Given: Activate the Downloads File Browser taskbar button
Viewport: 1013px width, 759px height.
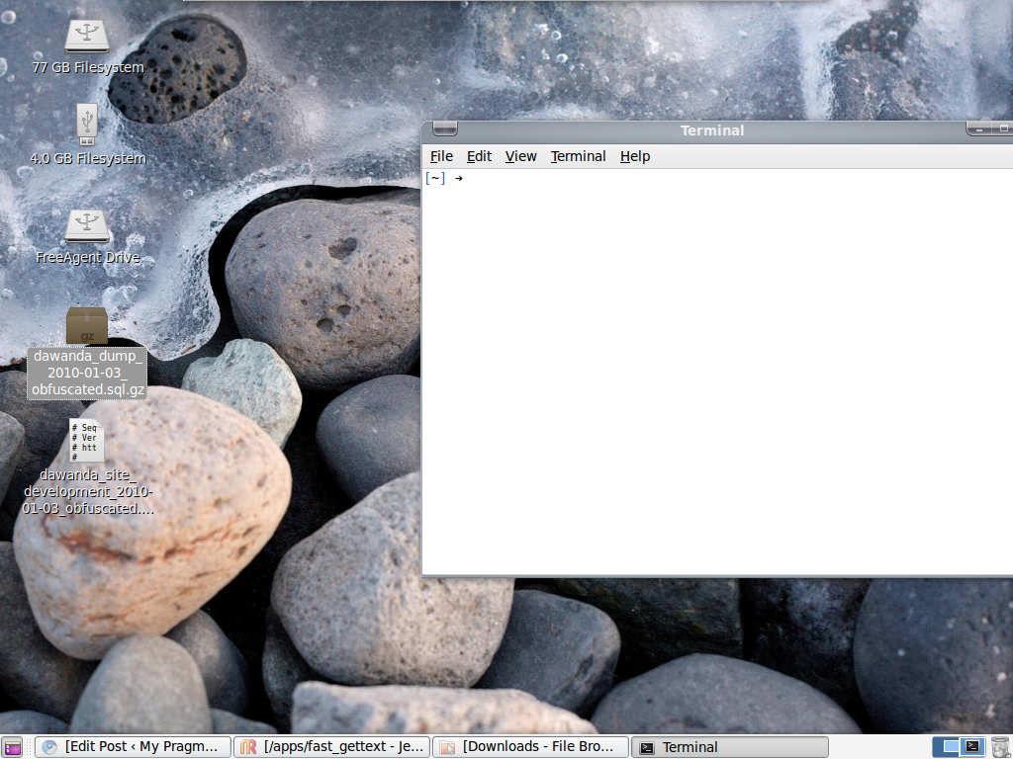Looking at the screenshot, I should 531,747.
